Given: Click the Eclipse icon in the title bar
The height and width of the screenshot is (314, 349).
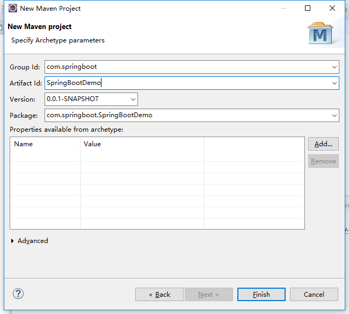Looking at the screenshot, I should click(x=13, y=8).
